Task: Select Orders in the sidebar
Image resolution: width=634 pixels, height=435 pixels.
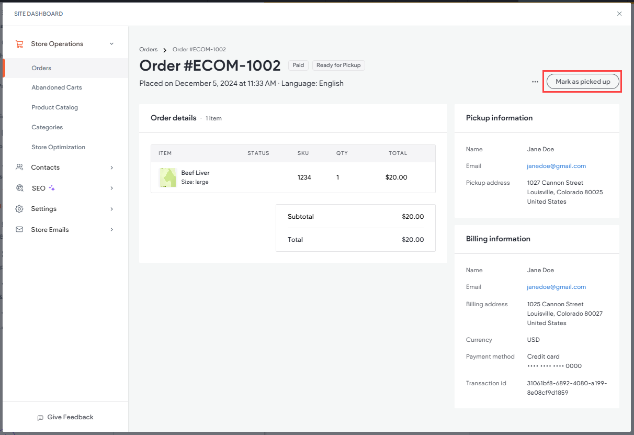Action: coord(41,68)
